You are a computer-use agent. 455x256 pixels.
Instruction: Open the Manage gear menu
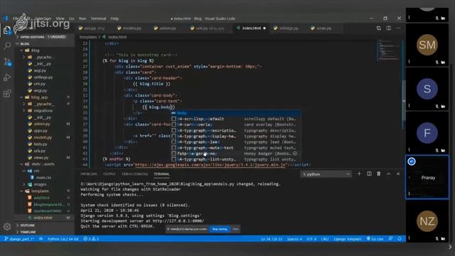(7, 226)
